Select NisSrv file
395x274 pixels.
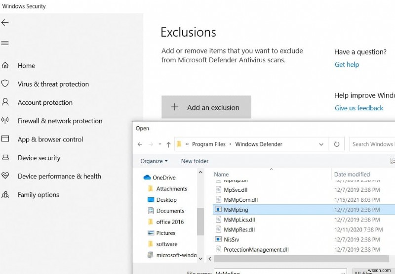(x=231, y=239)
